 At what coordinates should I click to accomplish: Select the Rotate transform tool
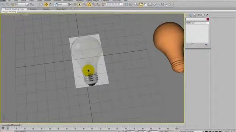click(51, 5)
